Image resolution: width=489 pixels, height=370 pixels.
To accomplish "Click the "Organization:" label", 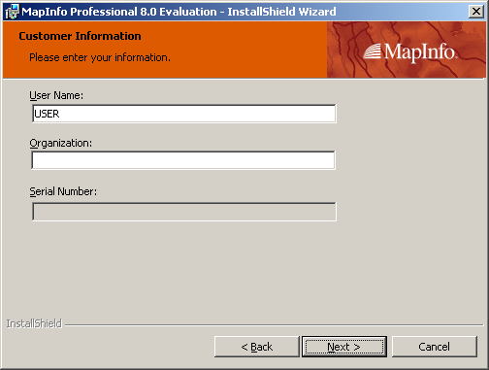I will click(x=61, y=143).
